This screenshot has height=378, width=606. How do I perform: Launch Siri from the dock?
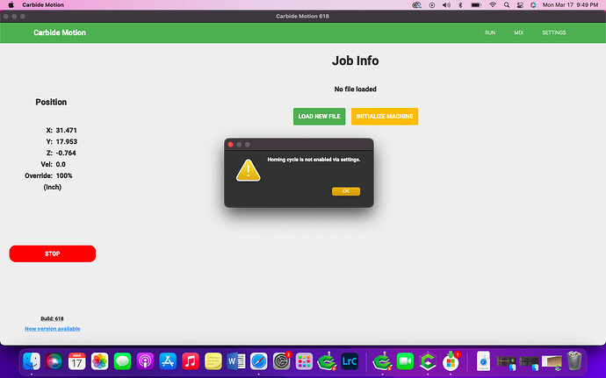click(54, 361)
